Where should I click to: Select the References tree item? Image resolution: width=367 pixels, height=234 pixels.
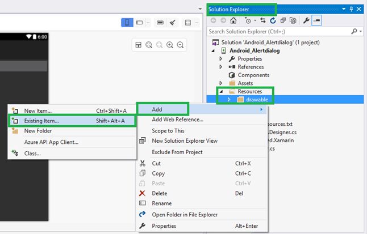251,67
